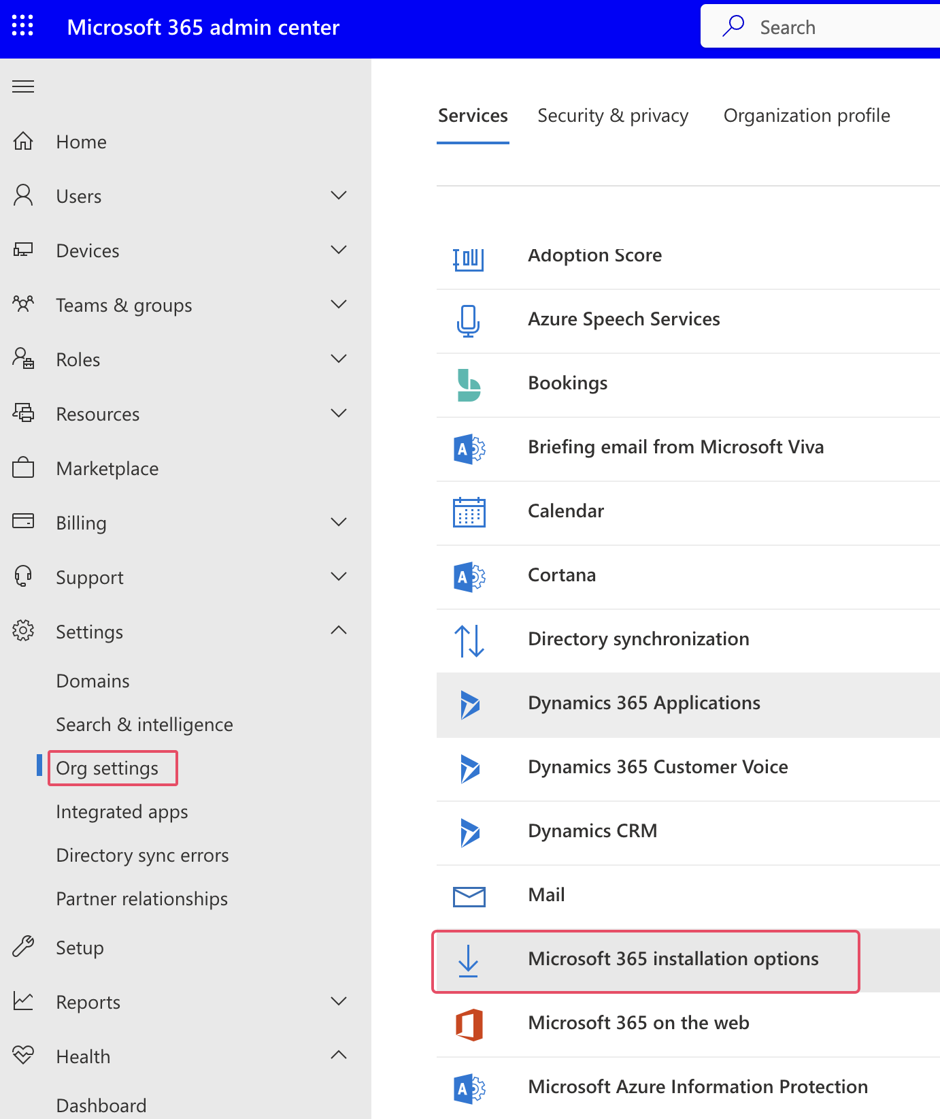Open Azure Speech Services row
The height and width of the screenshot is (1119, 940).
coord(688,321)
